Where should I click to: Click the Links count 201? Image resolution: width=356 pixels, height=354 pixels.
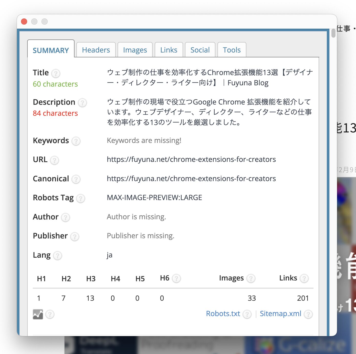pos(303,298)
